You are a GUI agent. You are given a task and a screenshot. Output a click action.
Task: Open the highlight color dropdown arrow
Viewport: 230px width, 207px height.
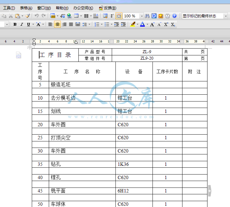137,24
